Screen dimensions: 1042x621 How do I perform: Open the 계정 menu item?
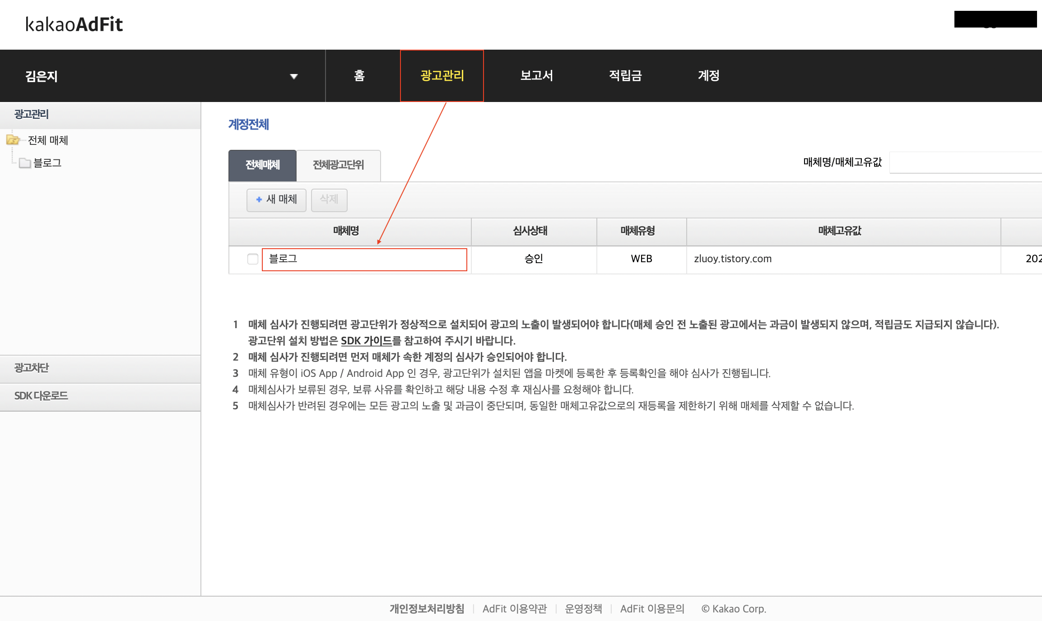(708, 76)
